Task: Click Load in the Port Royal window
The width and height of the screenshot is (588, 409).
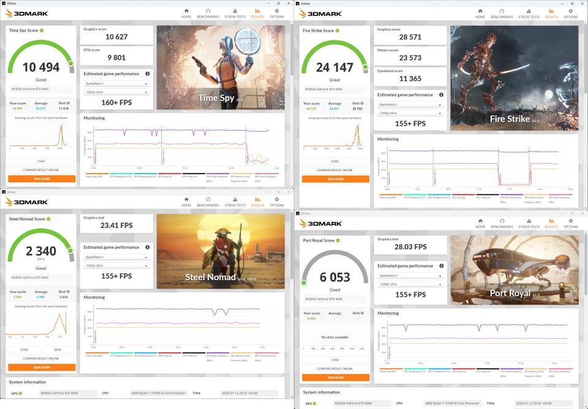Action: pyautogui.click(x=335, y=360)
